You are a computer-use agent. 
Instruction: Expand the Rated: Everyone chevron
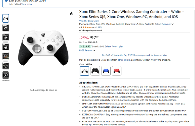point(173,24)
